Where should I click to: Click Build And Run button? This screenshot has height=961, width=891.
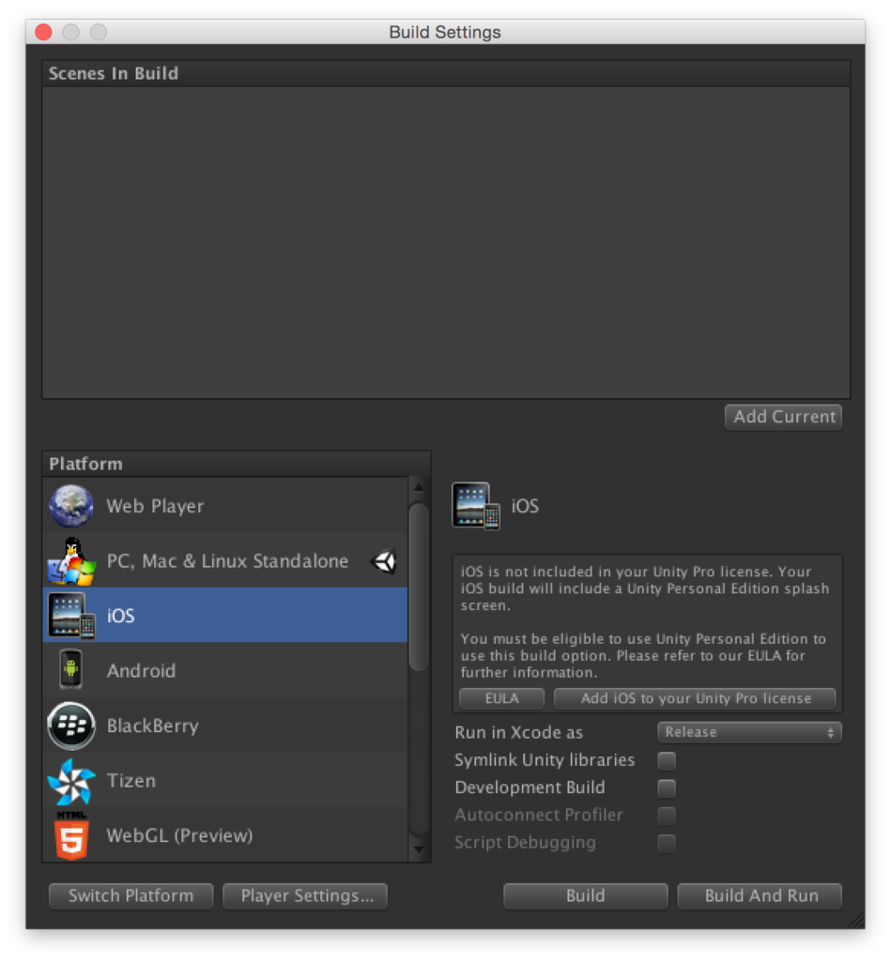[x=760, y=896]
